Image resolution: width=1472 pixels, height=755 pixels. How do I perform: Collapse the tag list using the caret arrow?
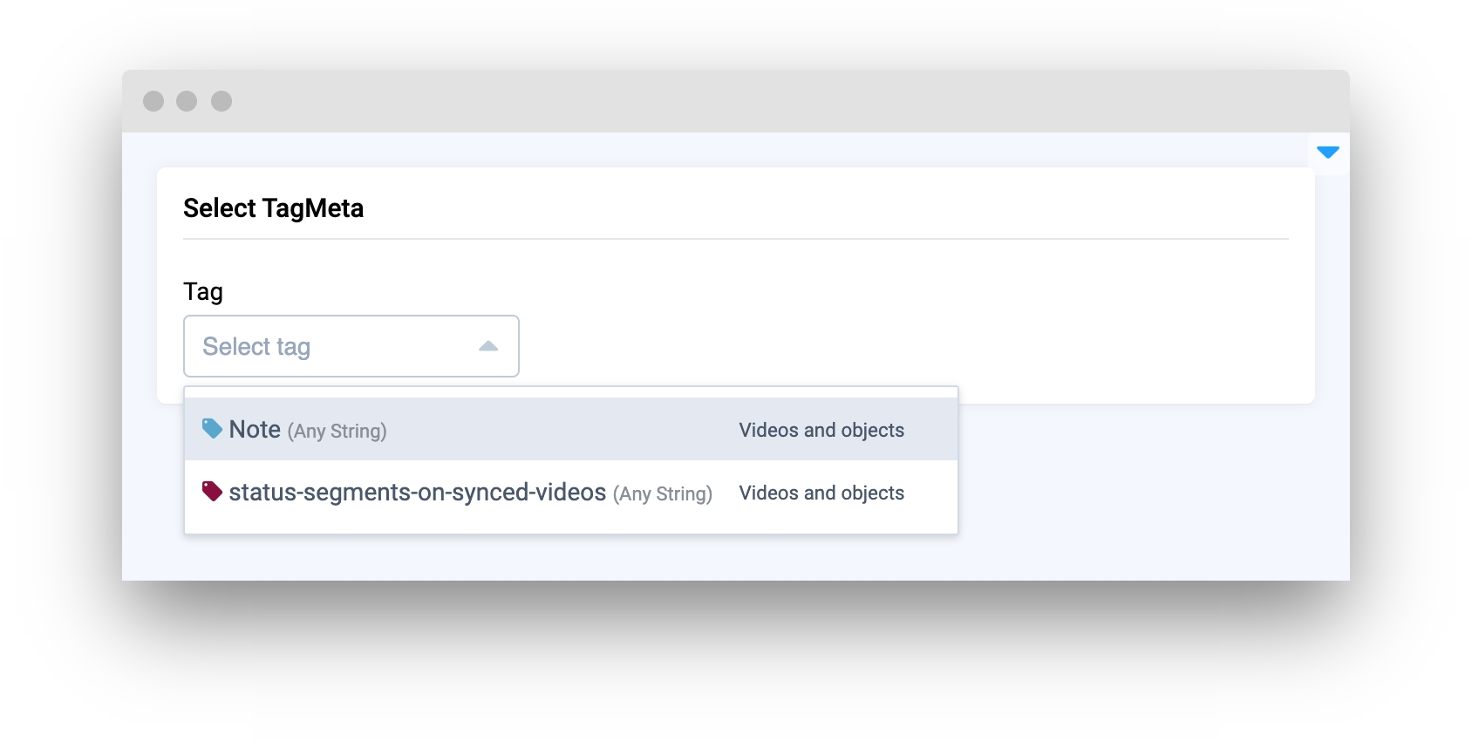tap(488, 346)
